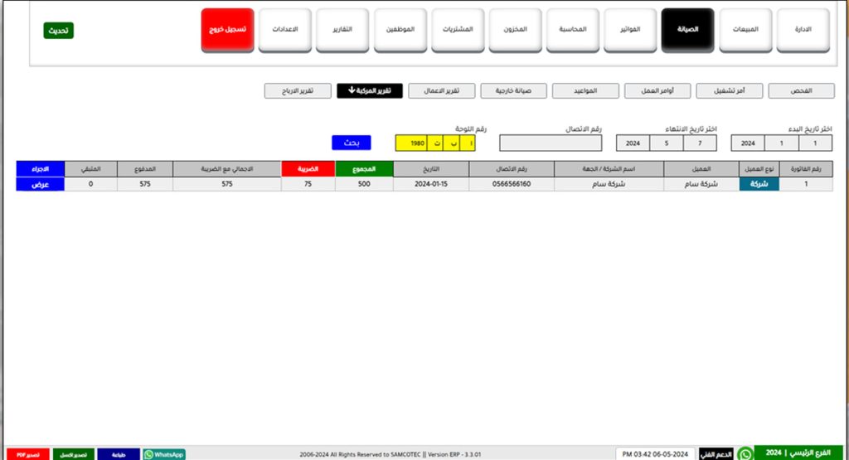The width and height of the screenshot is (849, 460).
Task: Open the تقرير المركبة report with arrow
Action: click(369, 90)
